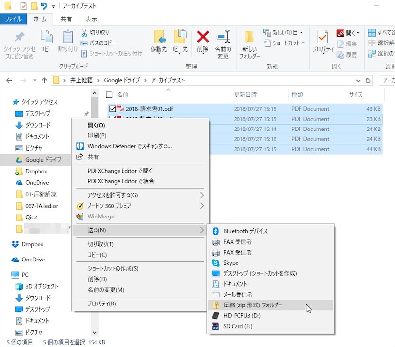
Task: Open the OneDrive root item in sidebar
Action: click(29, 260)
